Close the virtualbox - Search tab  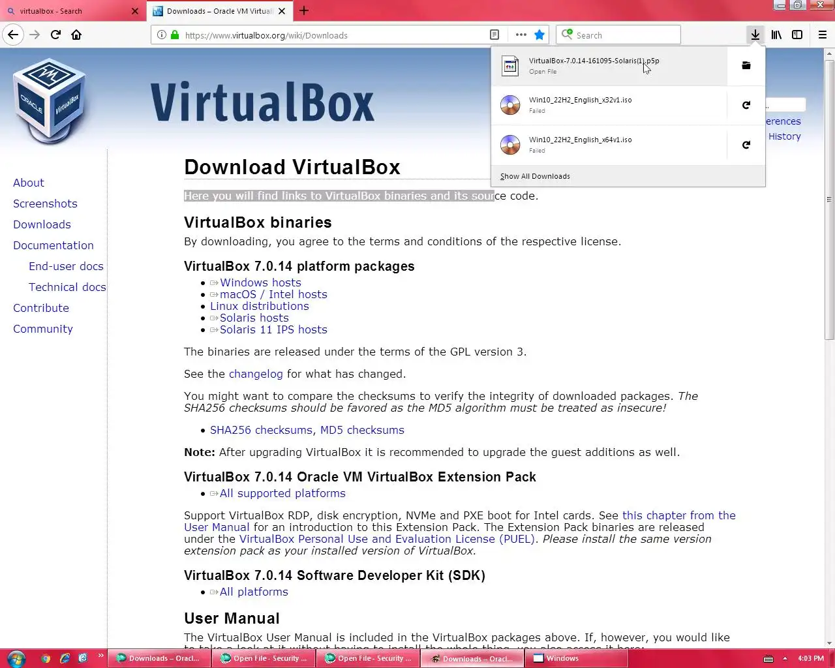tap(135, 11)
